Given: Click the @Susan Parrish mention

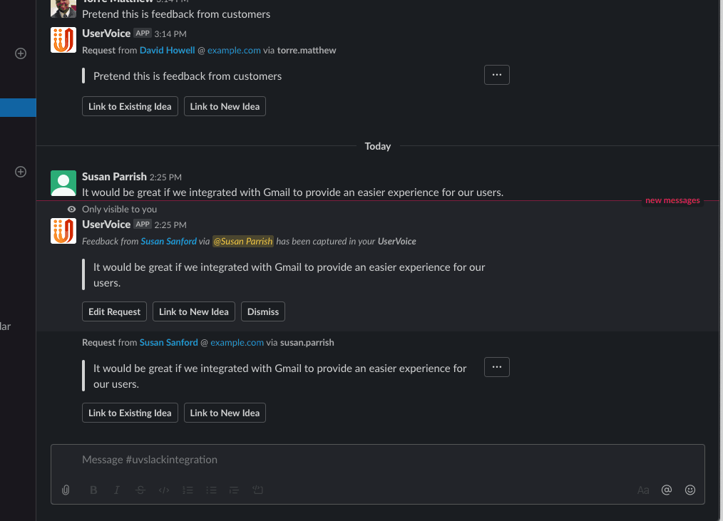Looking at the screenshot, I should pyautogui.click(x=243, y=241).
